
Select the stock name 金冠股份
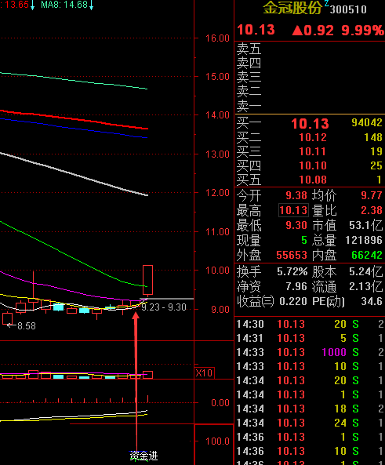(292, 8)
